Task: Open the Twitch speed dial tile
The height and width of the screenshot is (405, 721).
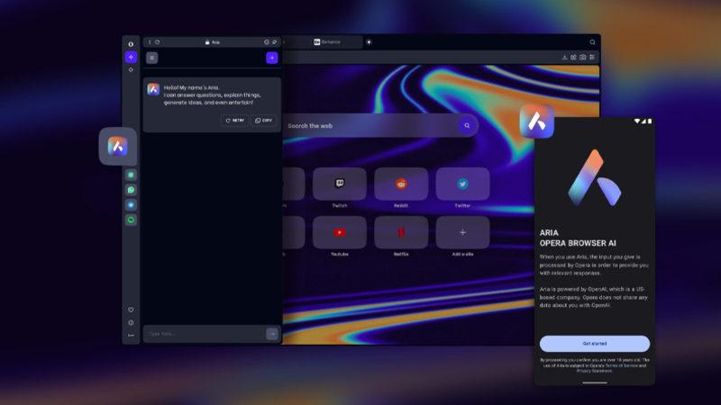Action: point(340,184)
